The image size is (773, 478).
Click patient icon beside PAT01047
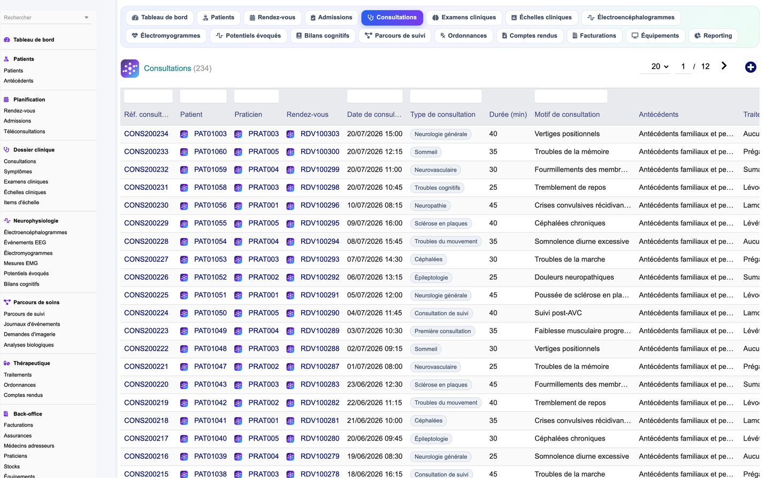184,367
